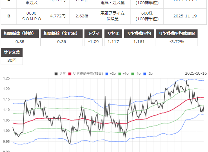Click the サヤ移動平均乖離率 header label
The width and height of the screenshot is (208, 152).
[181, 34]
